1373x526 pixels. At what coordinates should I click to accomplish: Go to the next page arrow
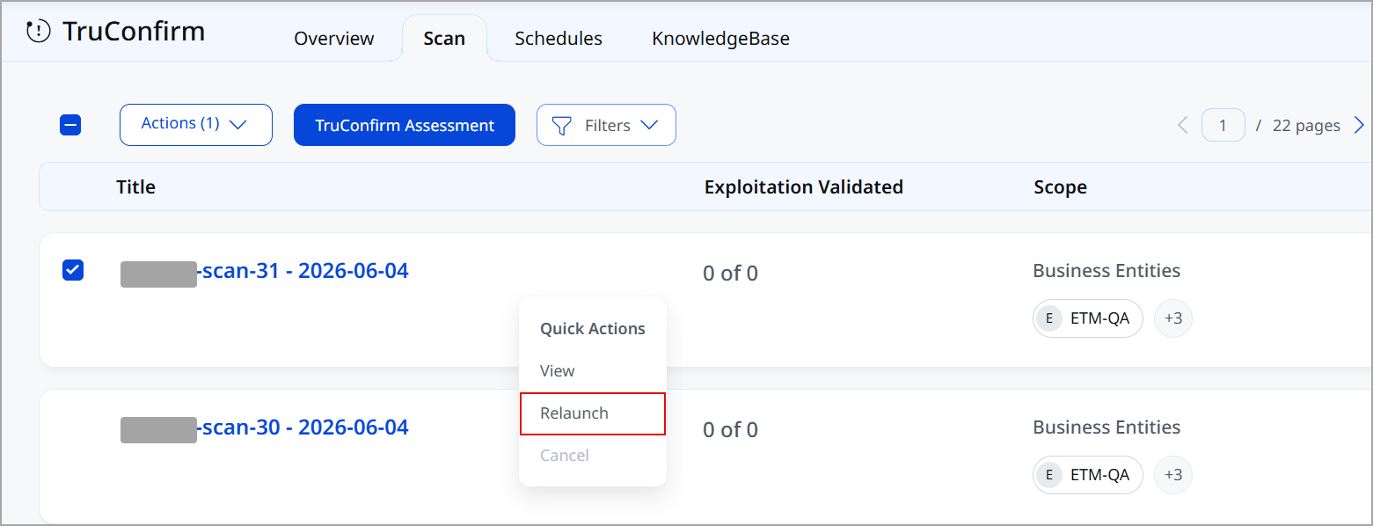[1359, 125]
